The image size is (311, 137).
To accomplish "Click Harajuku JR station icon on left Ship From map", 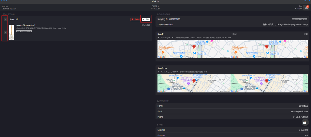I will tap(174, 80).
